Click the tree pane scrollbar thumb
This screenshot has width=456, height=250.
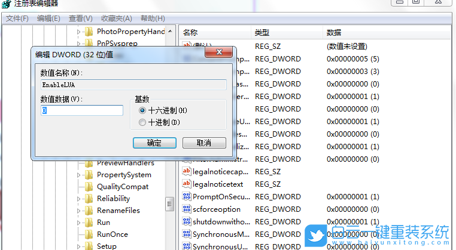[x=170, y=204]
